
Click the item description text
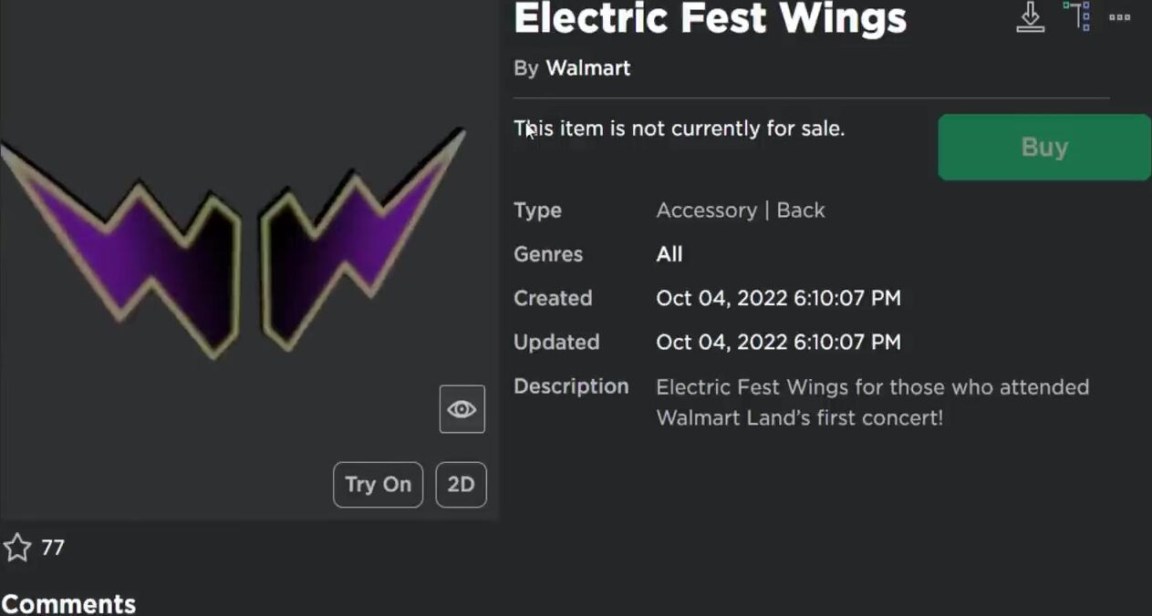[x=873, y=403]
